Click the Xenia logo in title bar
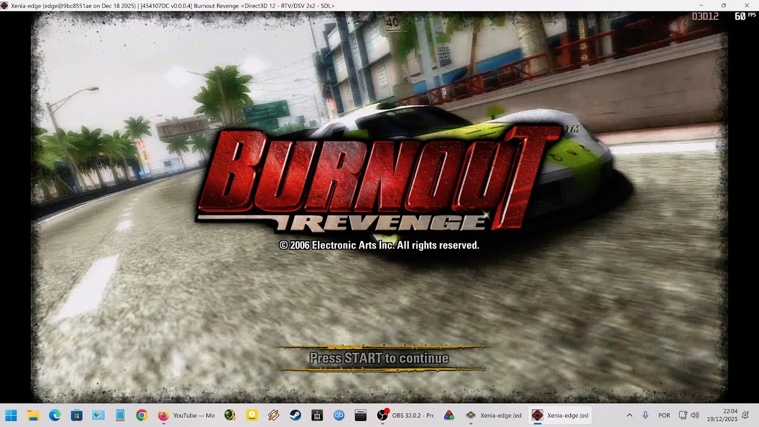This screenshot has height=427, width=759. tap(5, 5)
